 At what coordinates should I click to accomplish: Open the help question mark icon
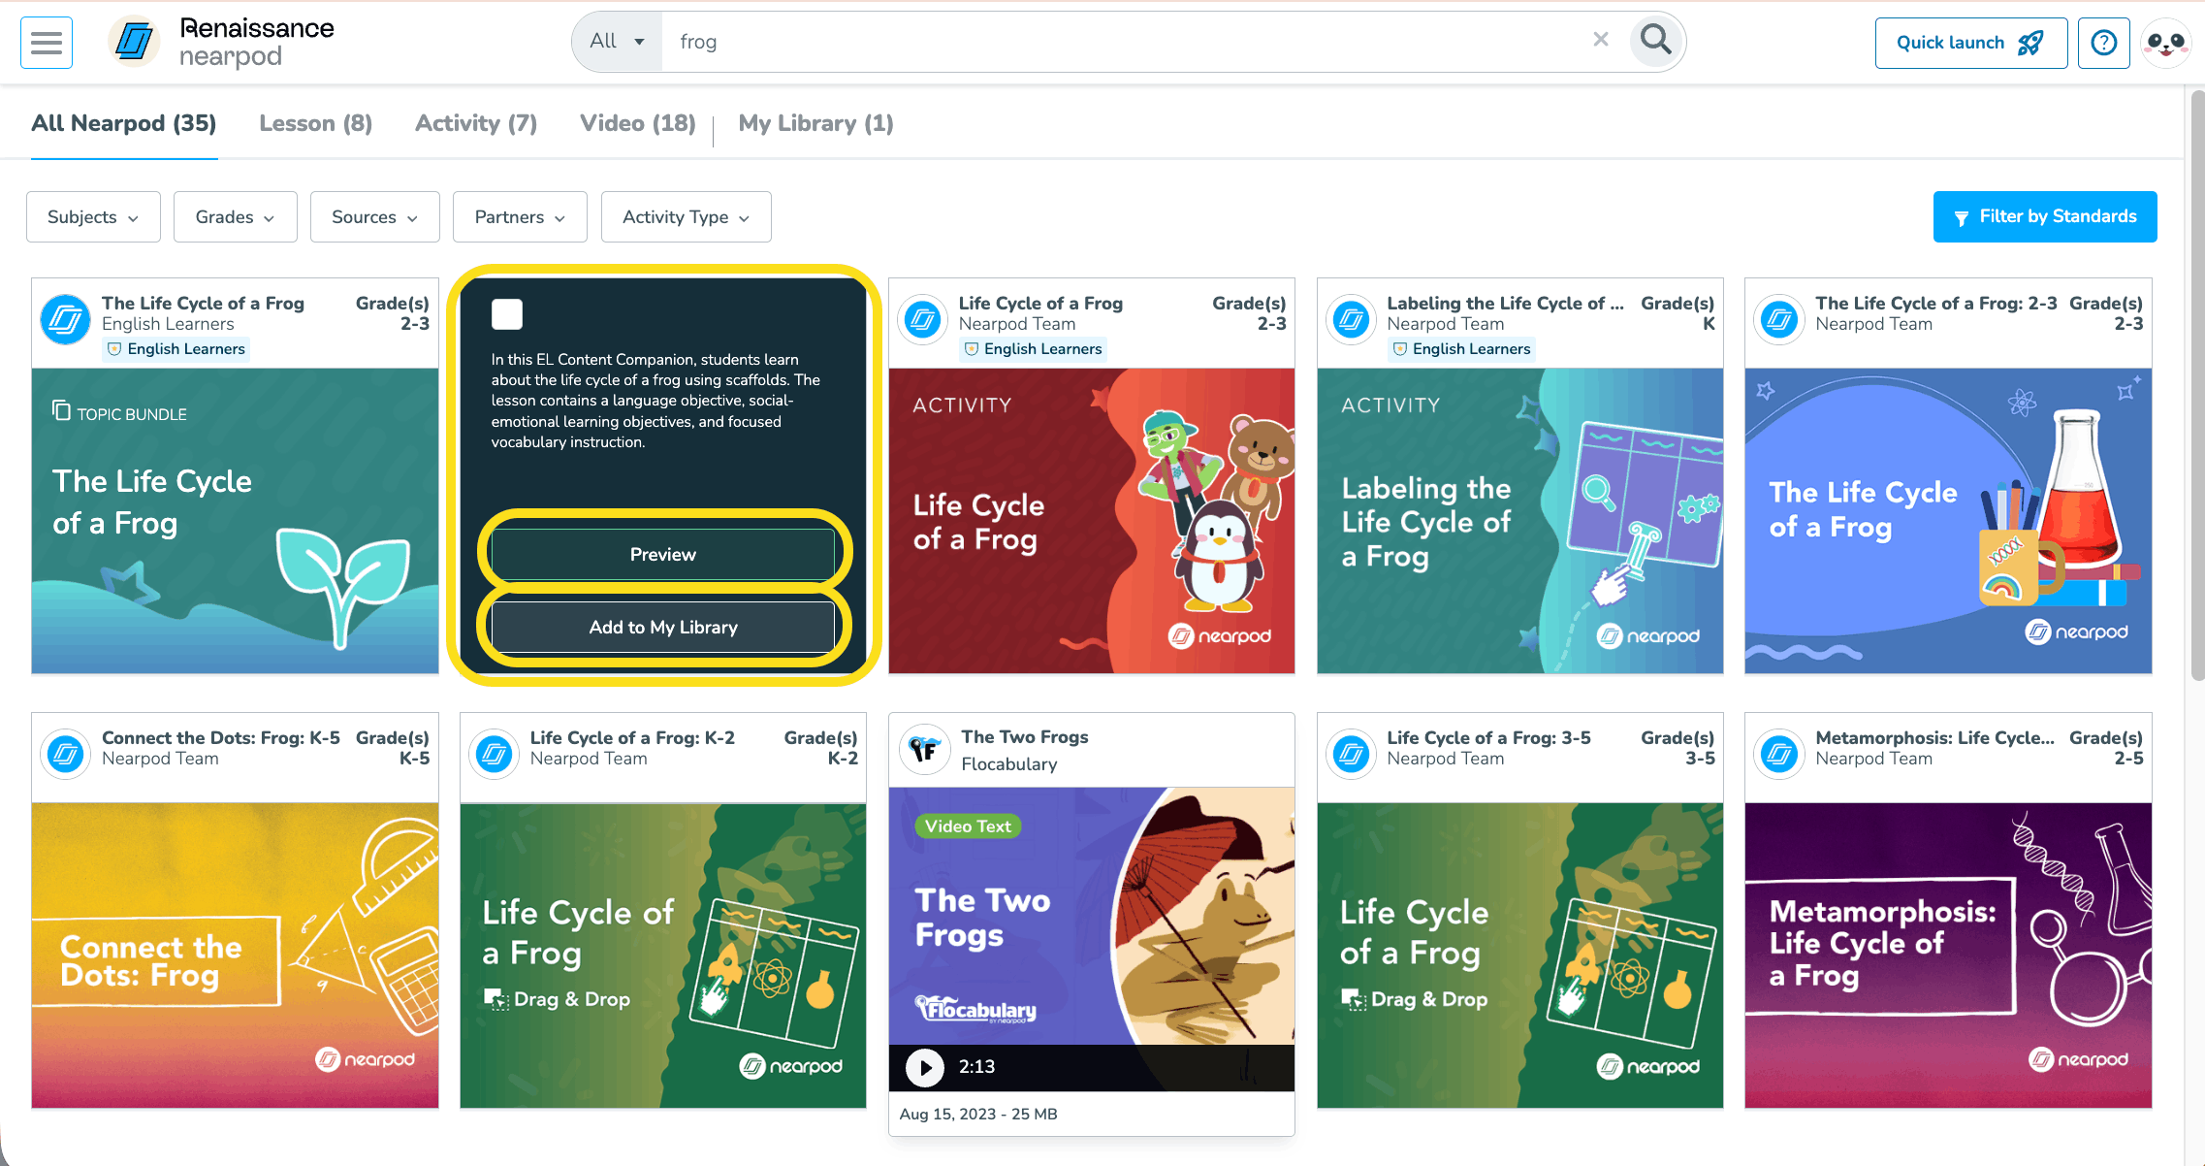click(x=2104, y=43)
